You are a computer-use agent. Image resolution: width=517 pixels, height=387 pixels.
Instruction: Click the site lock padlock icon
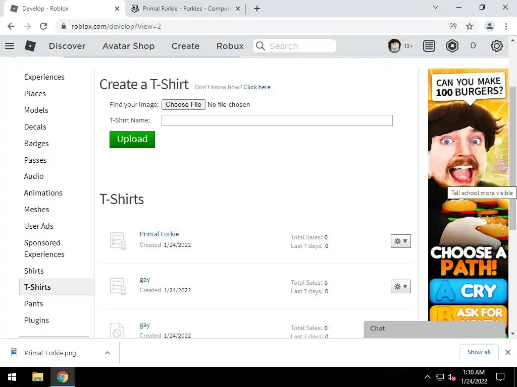[x=64, y=26]
